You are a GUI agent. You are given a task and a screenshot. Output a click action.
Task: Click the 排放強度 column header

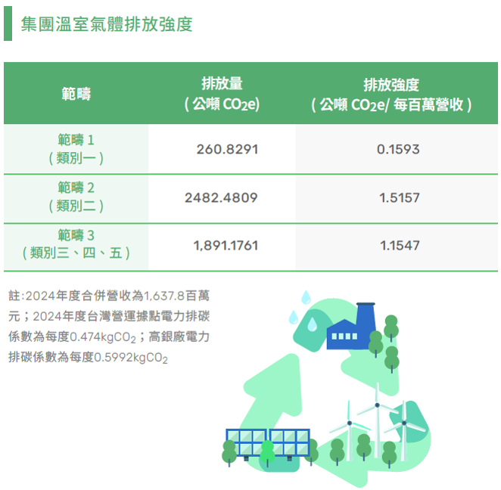coord(391,94)
